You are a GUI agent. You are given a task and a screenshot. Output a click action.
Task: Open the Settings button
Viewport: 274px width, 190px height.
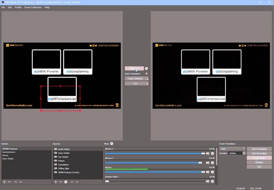point(259,163)
